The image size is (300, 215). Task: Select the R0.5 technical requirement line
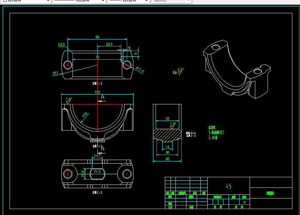pos(216,133)
